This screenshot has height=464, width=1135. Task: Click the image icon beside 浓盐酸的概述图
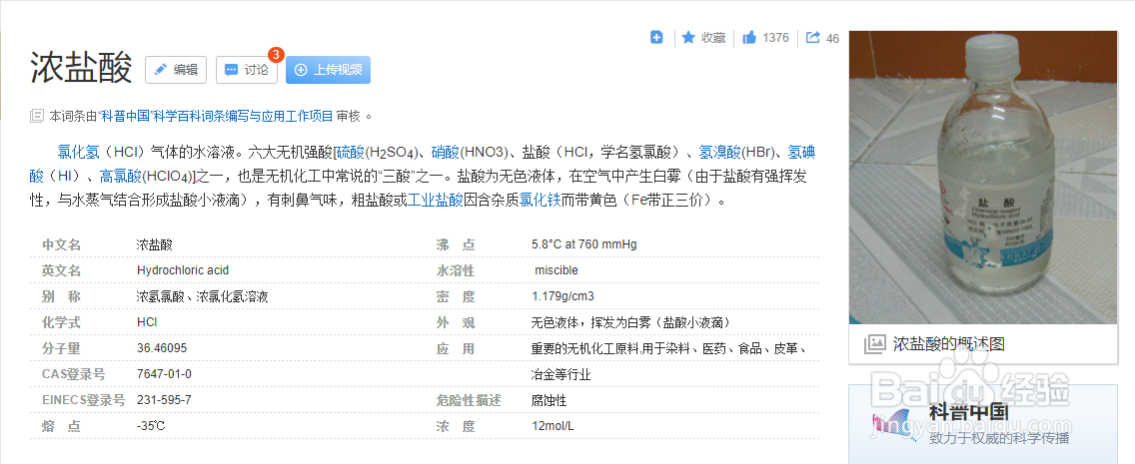(x=875, y=343)
